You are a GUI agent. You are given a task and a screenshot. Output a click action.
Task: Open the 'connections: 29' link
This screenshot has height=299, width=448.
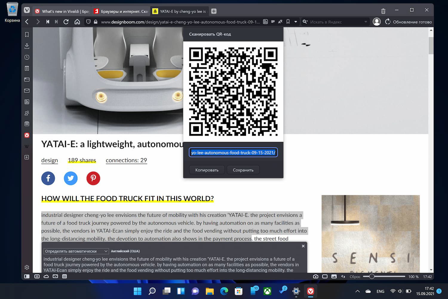126,160
